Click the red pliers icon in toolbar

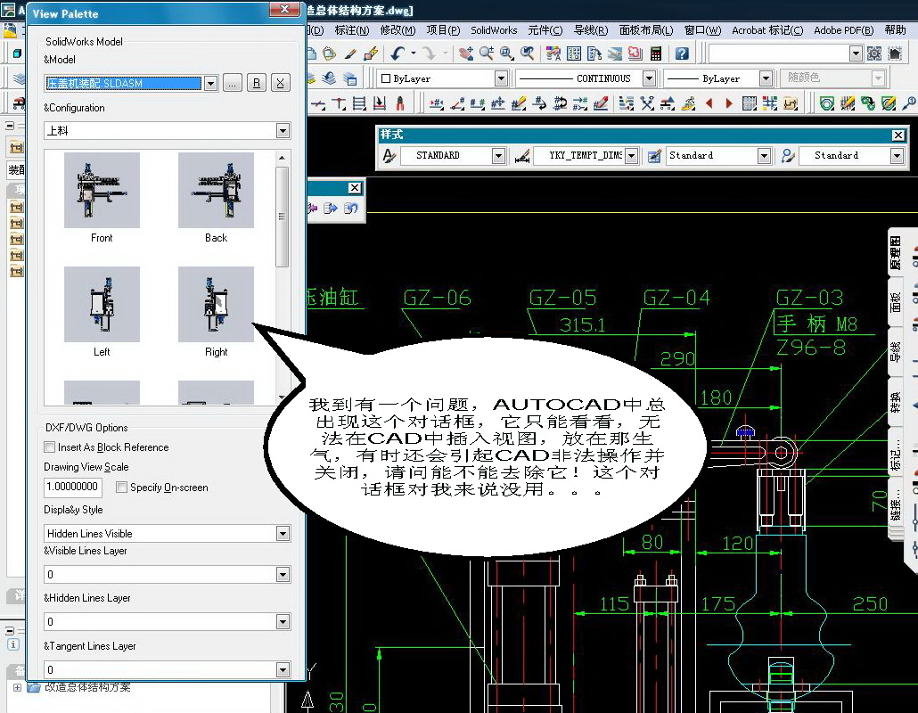pos(400,103)
